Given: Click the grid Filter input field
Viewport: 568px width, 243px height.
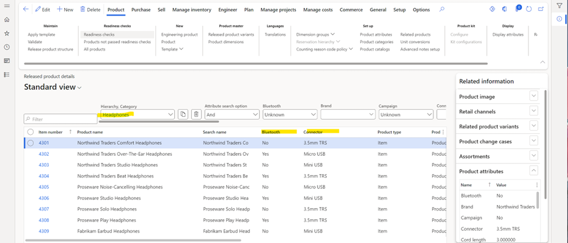Looking at the screenshot, I should [61, 119].
